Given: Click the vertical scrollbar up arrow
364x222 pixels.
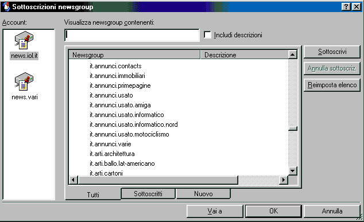Looking at the screenshot, I should (292, 54).
